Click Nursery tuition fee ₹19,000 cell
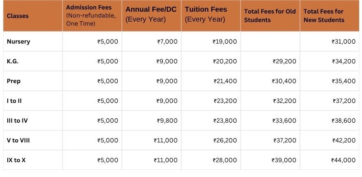This screenshot has height=177, width=362. pyautogui.click(x=211, y=41)
